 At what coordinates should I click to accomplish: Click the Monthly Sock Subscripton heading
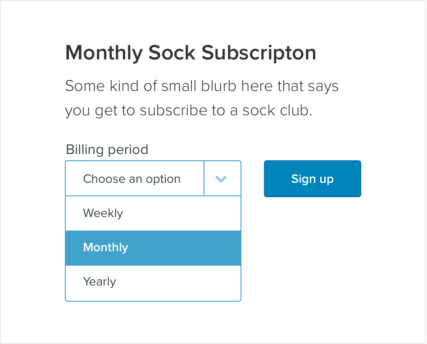point(191,53)
